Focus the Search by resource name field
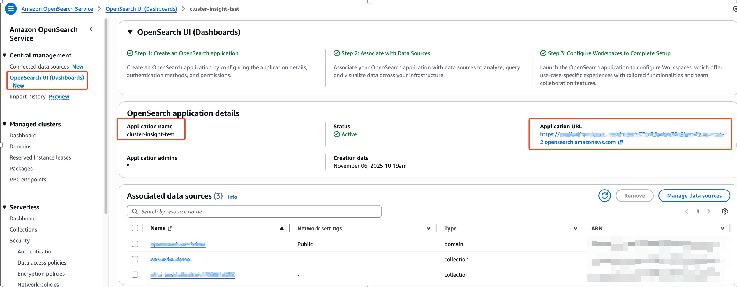 [x=254, y=211]
